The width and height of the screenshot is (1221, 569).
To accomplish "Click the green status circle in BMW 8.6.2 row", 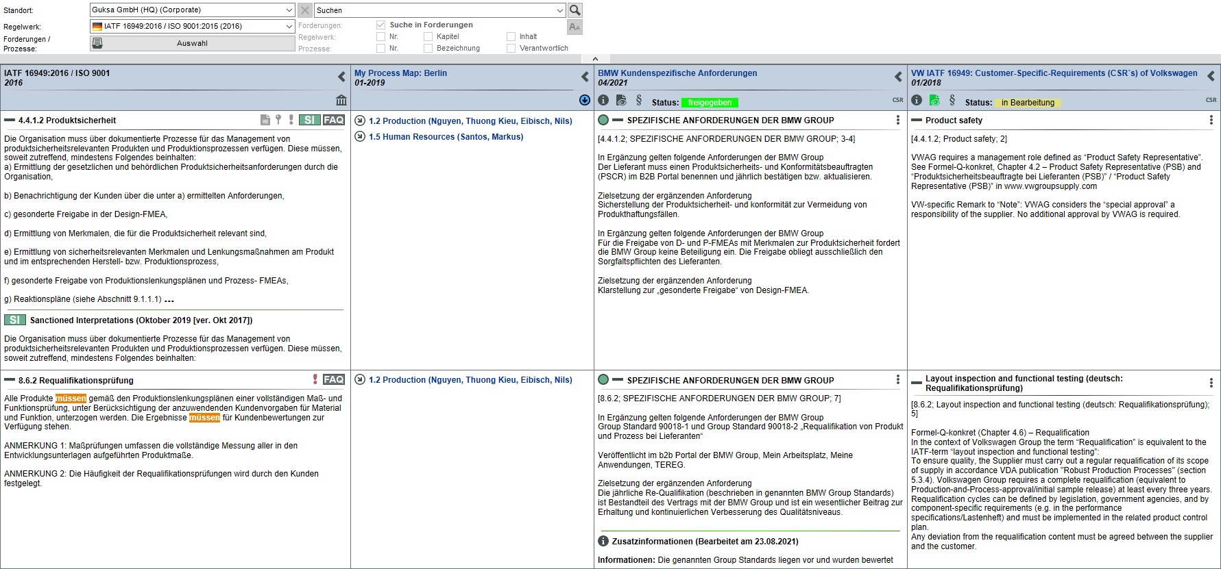I will pos(603,379).
